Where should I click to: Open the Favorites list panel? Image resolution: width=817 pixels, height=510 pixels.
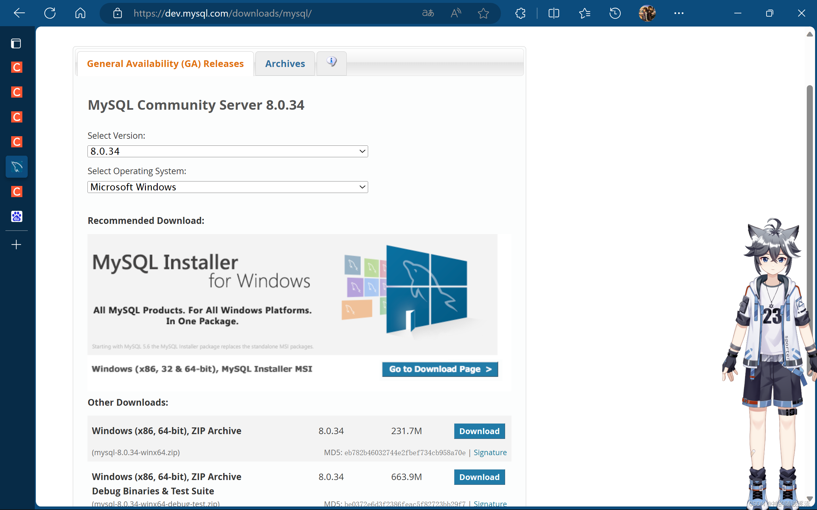(584, 13)
